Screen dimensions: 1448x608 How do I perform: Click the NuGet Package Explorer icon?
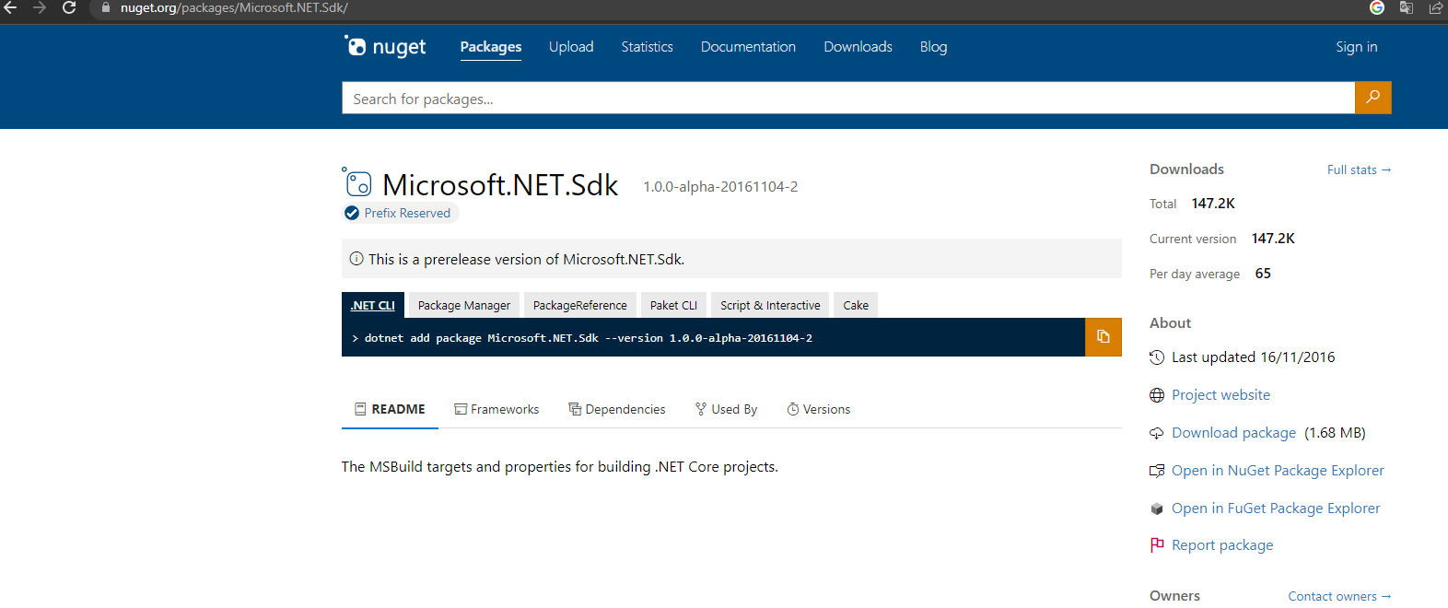click(x=1157, y=471)
